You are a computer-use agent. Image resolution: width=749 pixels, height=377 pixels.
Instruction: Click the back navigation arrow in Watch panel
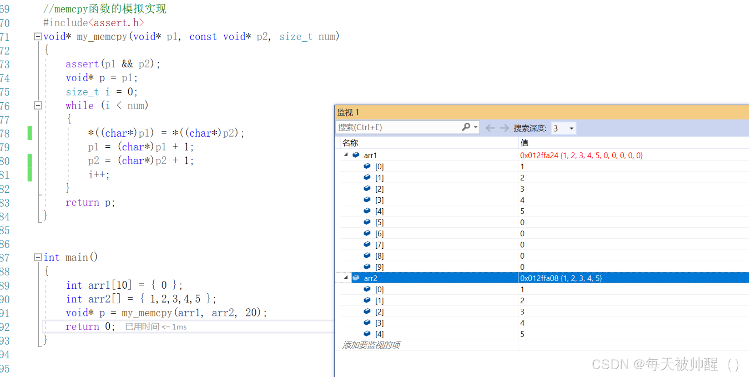(x=490, y=128)
